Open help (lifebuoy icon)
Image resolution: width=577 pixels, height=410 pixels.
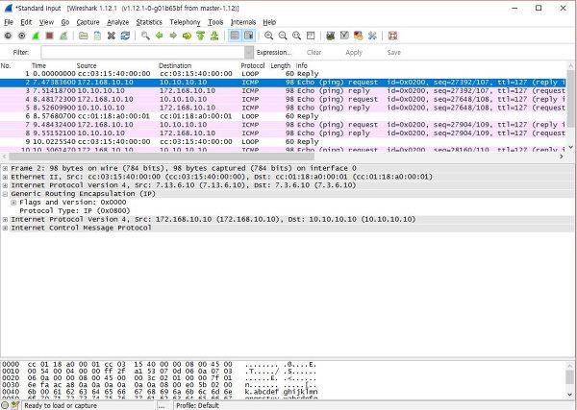point(392,36)
